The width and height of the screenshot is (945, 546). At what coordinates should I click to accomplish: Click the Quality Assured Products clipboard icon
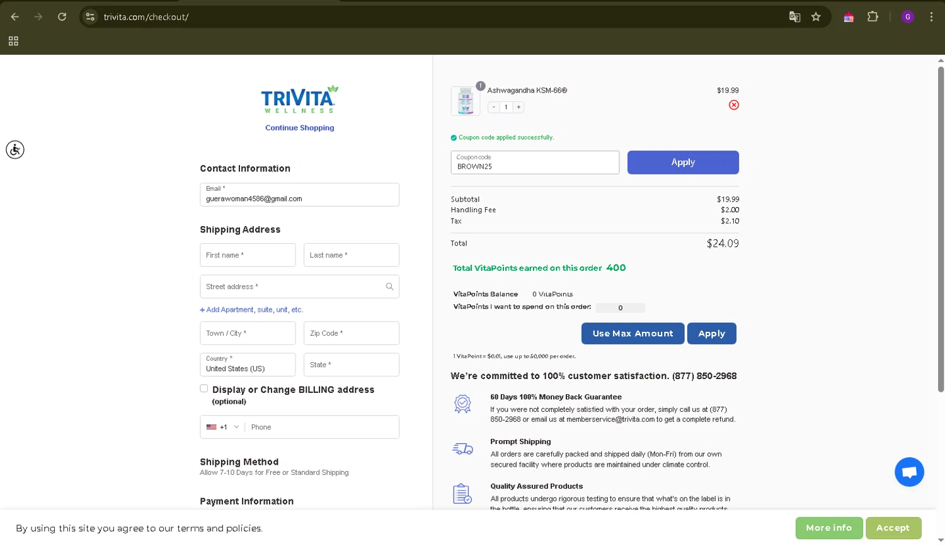pos(463,494)
